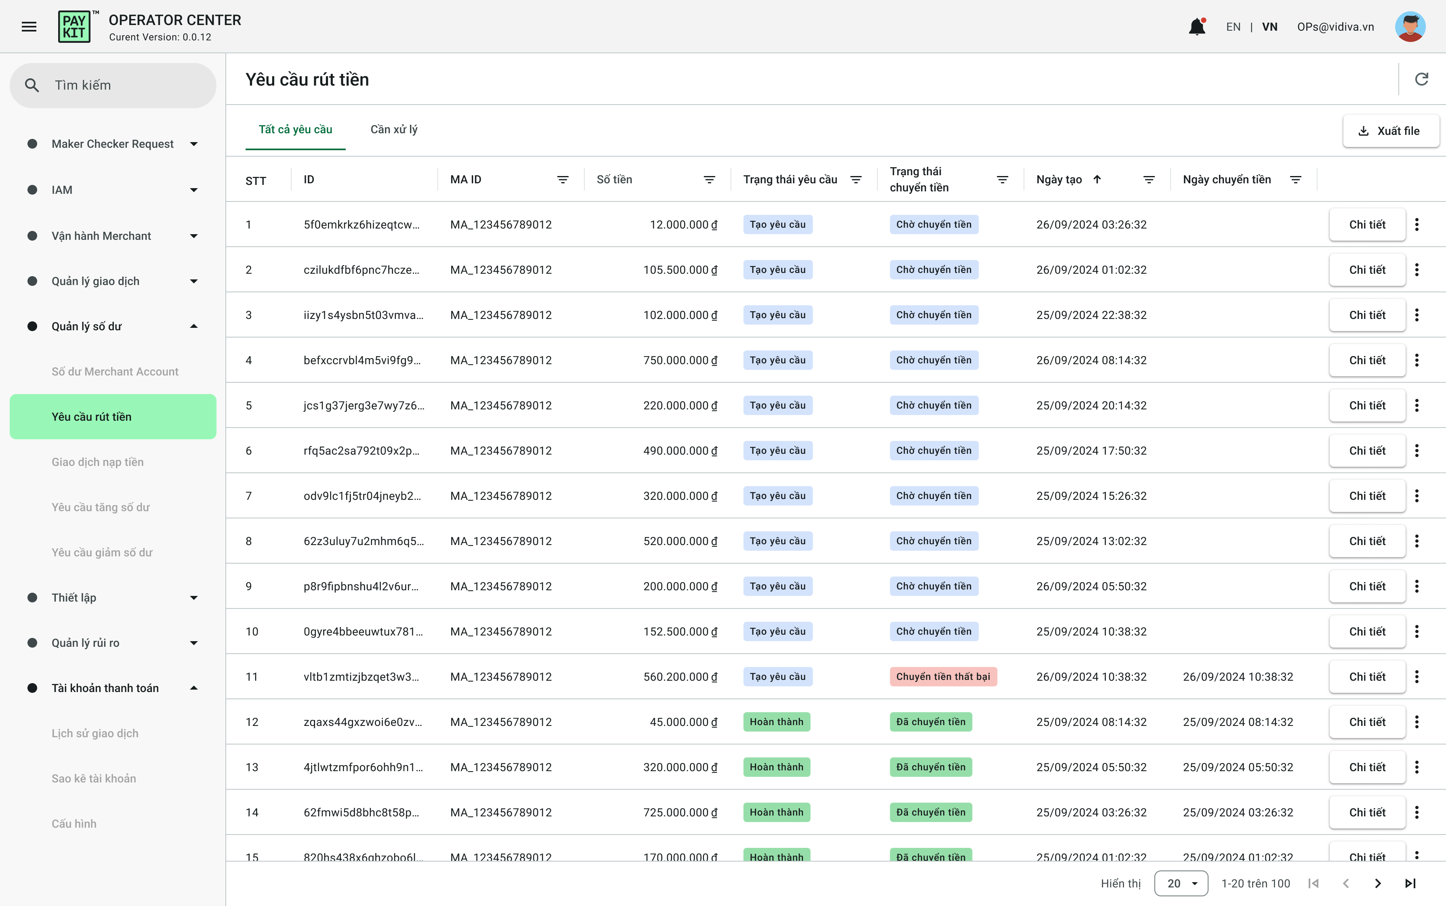Switch language to EN
1446x906 pixels.
(x=1233, y=27)
